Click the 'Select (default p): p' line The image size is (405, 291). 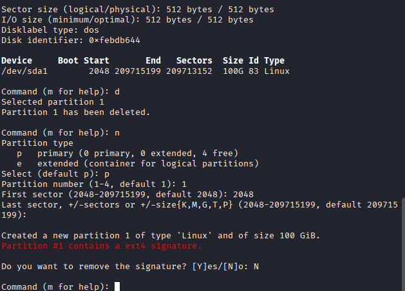pyautogui.click(x=55, y=174)
